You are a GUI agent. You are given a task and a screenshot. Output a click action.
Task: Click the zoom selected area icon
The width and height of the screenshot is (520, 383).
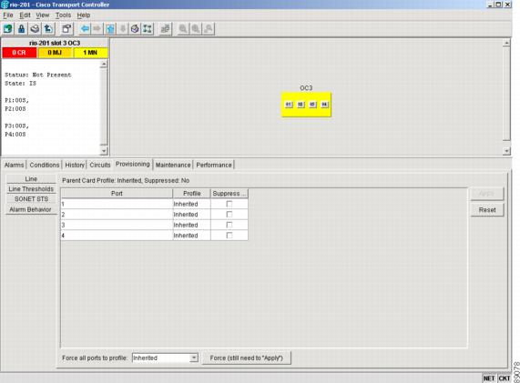pyautogui.click(x=209, y=29)
